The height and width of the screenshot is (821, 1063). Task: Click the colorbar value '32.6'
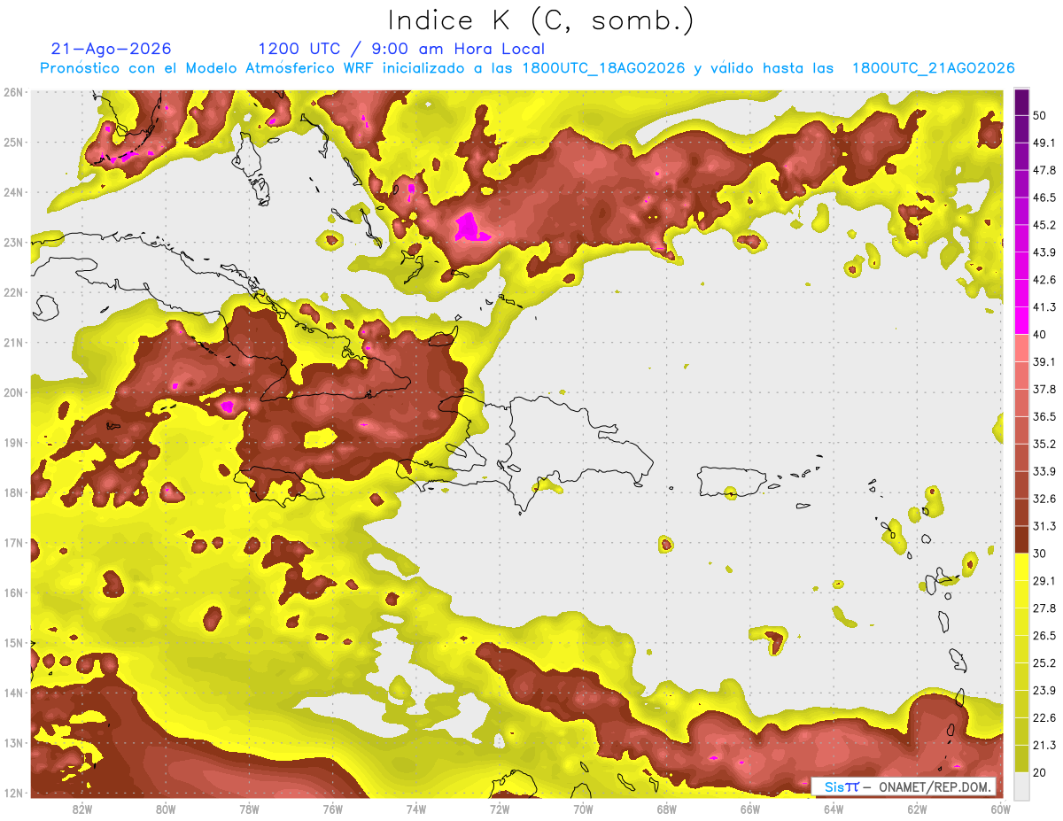click(1044, 499)
